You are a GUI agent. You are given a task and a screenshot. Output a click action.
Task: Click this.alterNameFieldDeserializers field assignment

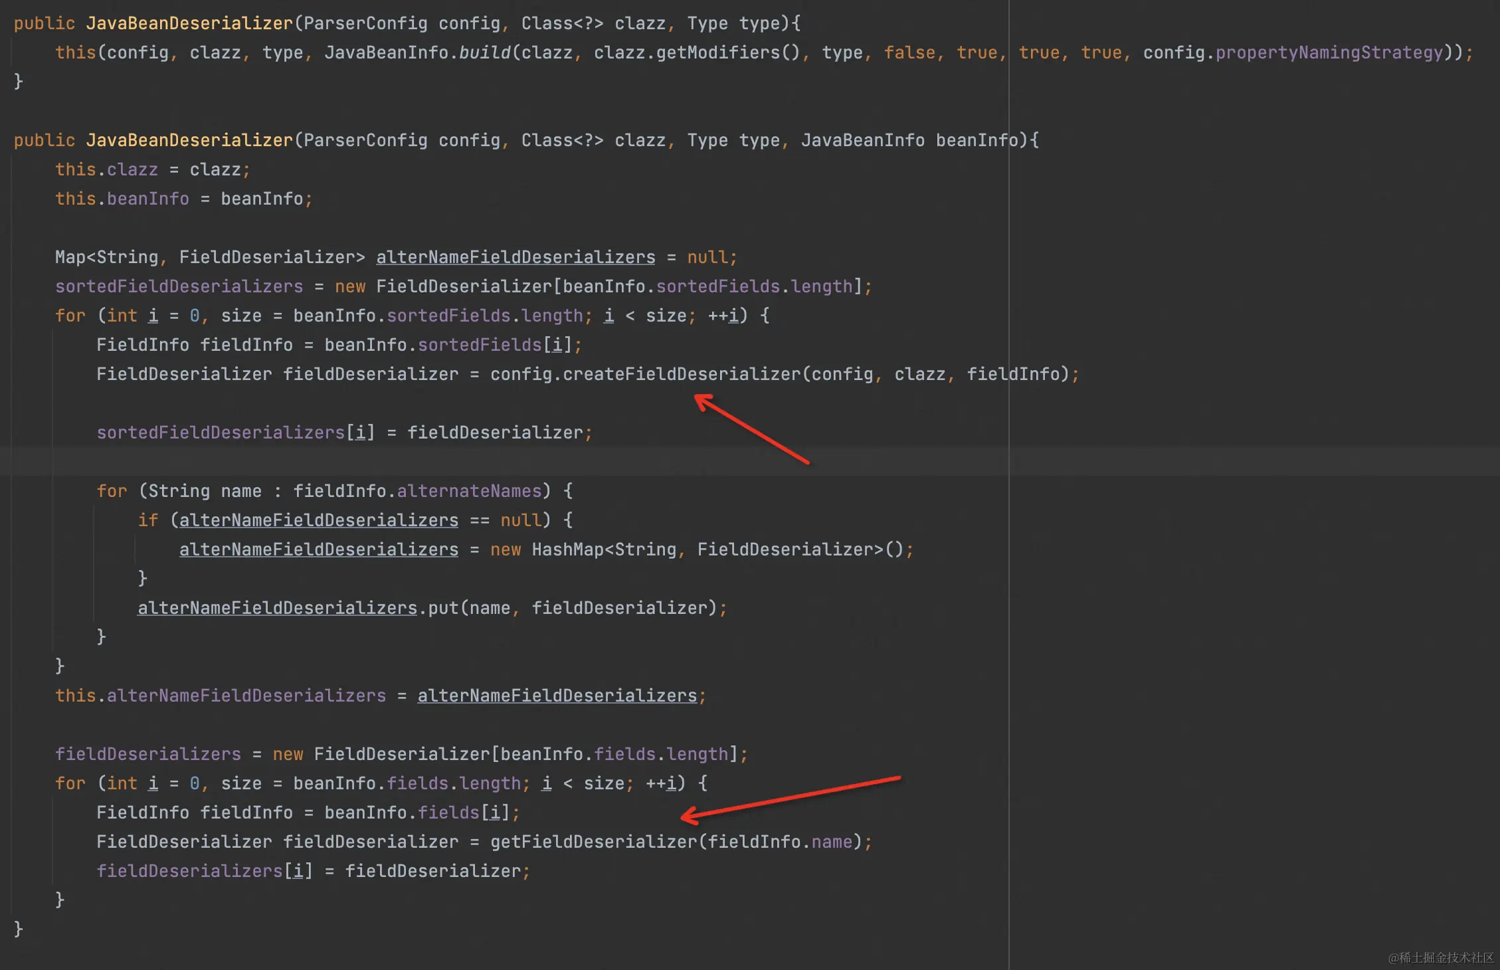click(221, 696)
